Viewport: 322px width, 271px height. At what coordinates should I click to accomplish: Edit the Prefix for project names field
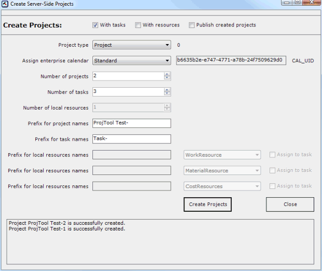coord(131,123)
